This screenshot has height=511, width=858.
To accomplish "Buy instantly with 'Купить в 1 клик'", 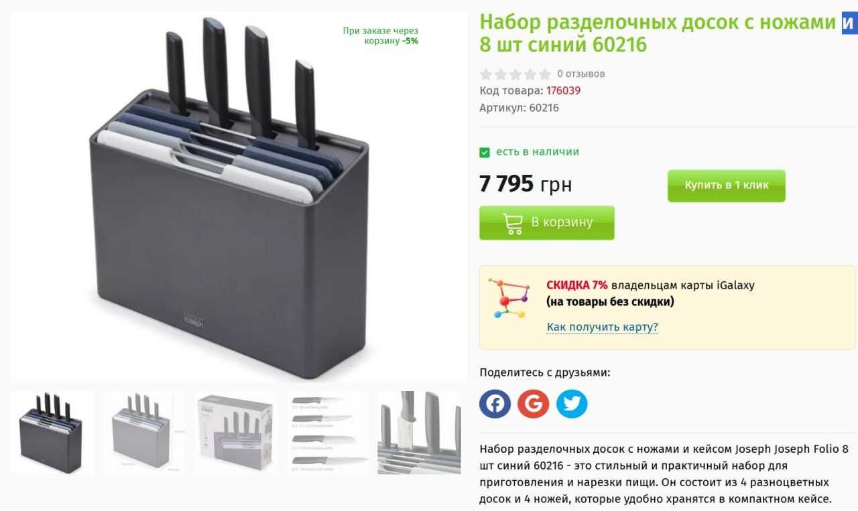I will pos(727,186).
